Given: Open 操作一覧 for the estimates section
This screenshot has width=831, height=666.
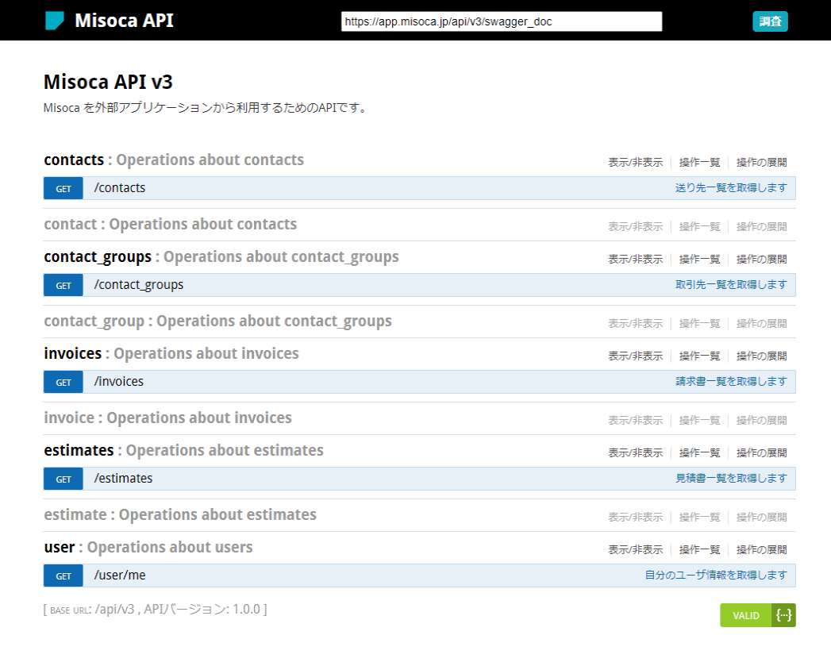Looking at the screenshot, I should pos(699,452).
